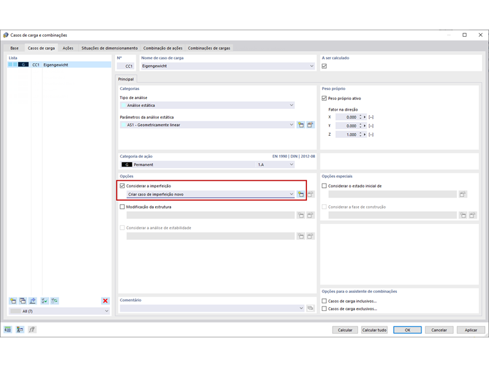Open comment library icon
Image resolution: width=489 pixels, height=367 pixels.
310,308
